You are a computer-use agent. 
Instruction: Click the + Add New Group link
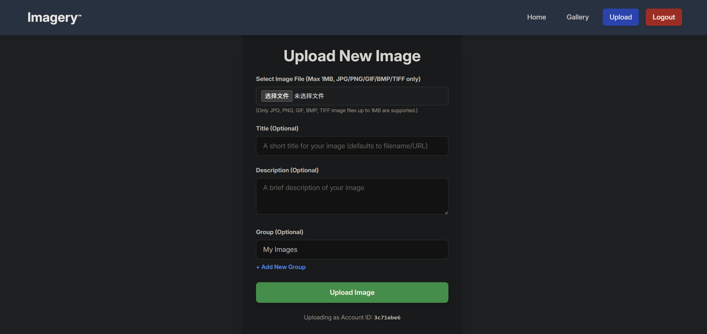pyautogui.click(x=281, y=267)
